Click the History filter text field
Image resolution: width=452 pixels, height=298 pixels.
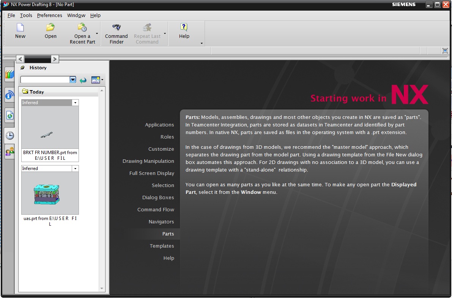[45, 80]
